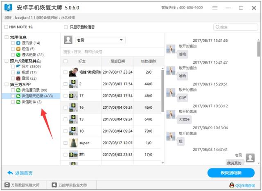Click the 总数/删除 column header

(149, 61)
